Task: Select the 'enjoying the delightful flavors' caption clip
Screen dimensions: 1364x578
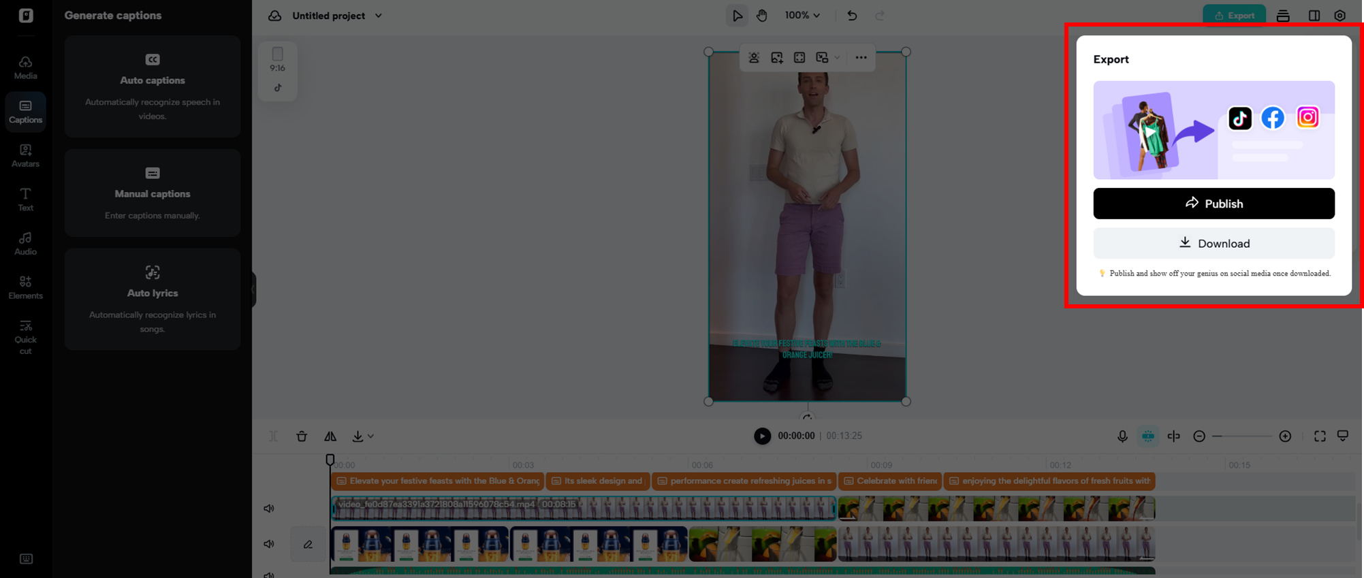Action: click(x=1049, y=481)
